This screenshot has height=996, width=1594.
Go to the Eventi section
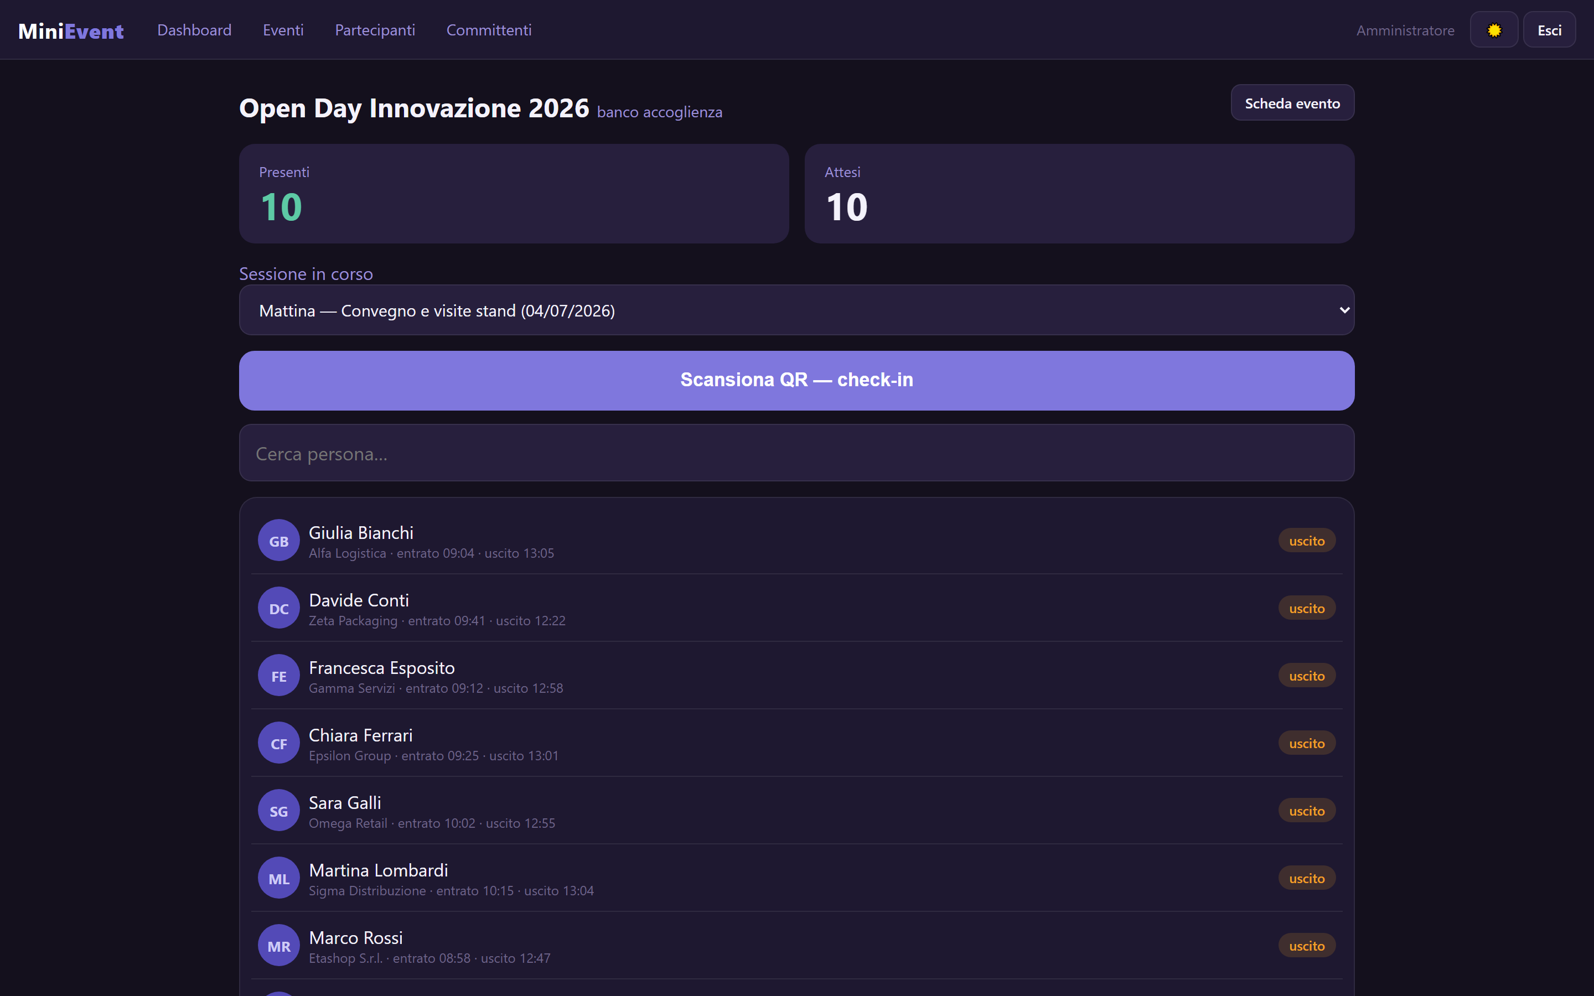[x=283, y=30]
